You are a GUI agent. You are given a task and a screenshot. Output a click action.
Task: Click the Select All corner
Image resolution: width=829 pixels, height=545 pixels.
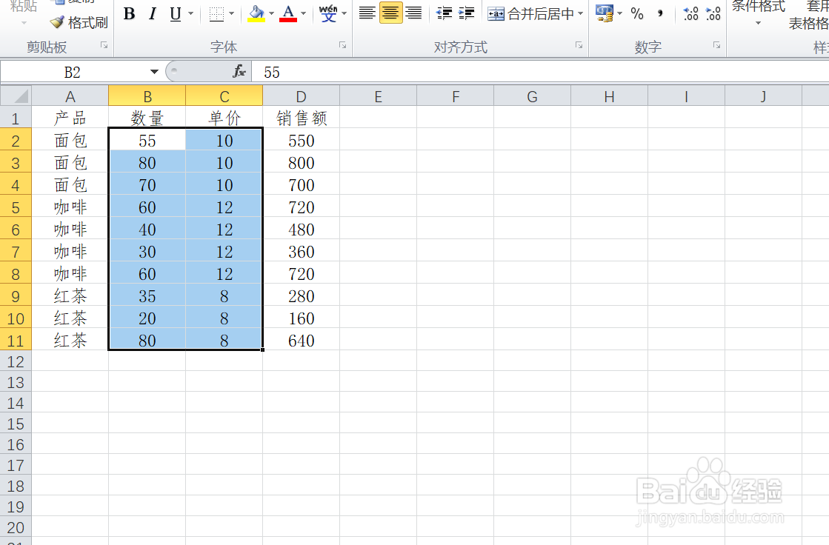(x=16, y=96)
